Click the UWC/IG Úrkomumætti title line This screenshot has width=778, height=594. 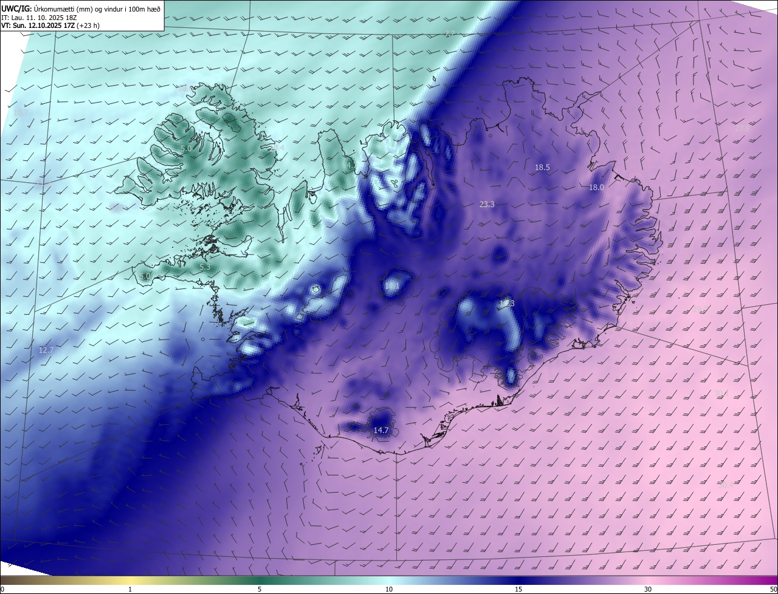click(x=81, y=8)
